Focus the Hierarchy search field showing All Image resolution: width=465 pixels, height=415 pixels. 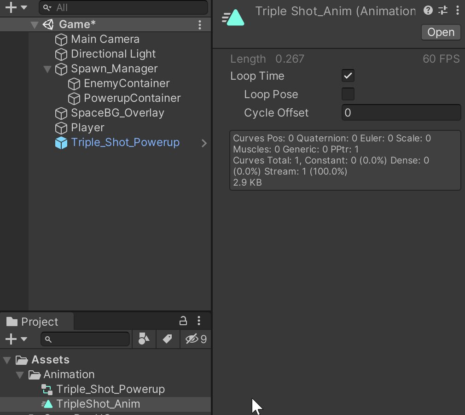click(x=123, y=7)
